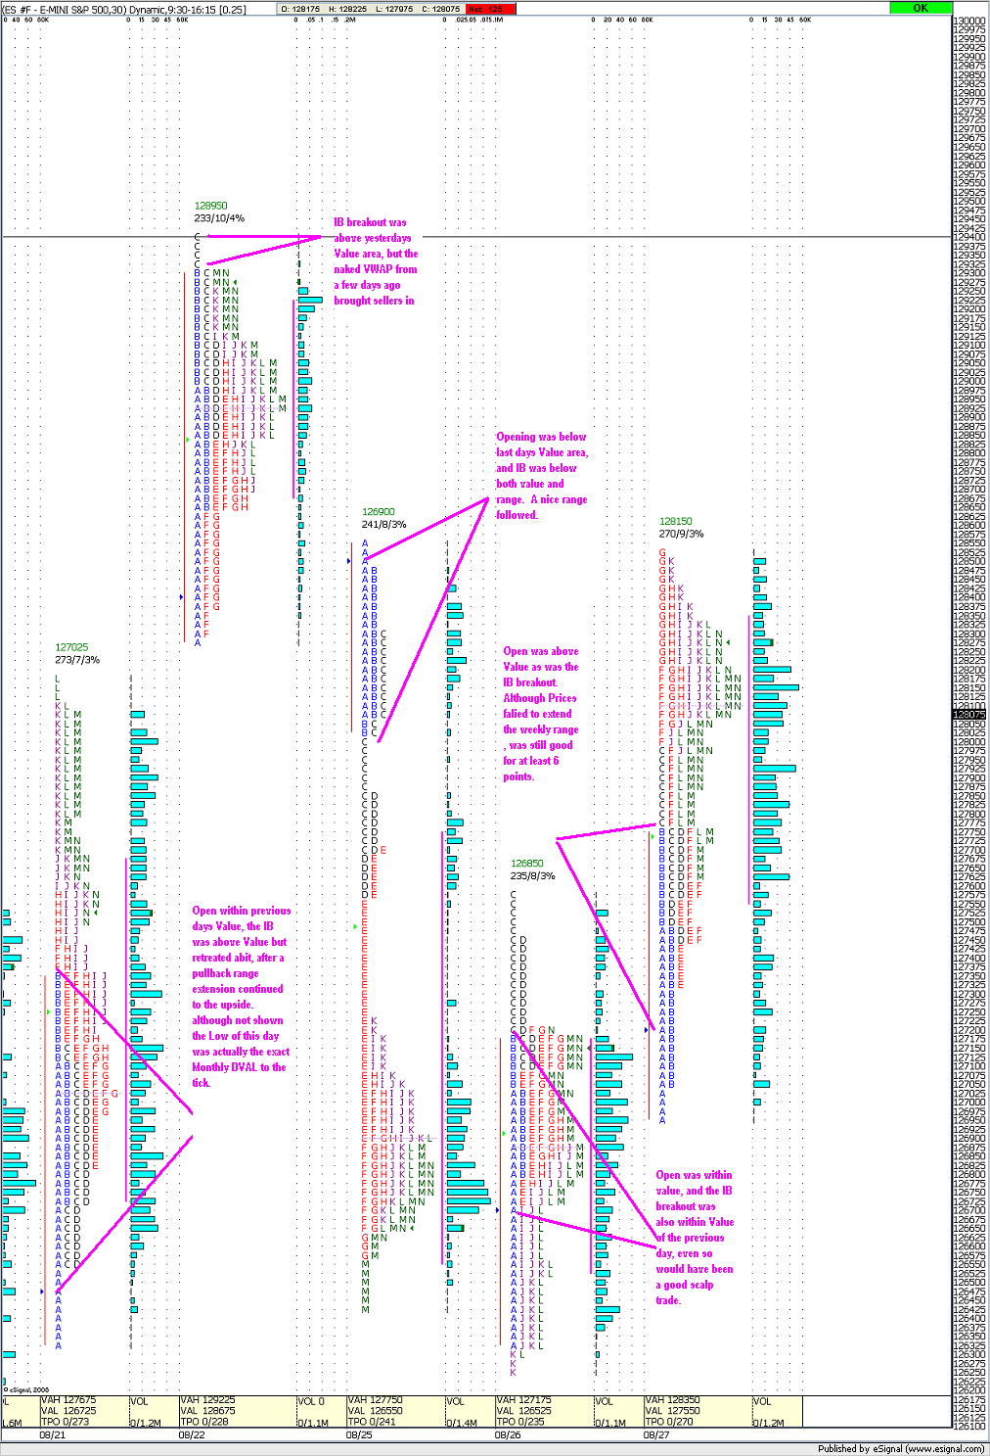The height and width of the screenshot is (1456, 990).
Task: Click the Low value L: 127975
Action: [x=394, y=9]
